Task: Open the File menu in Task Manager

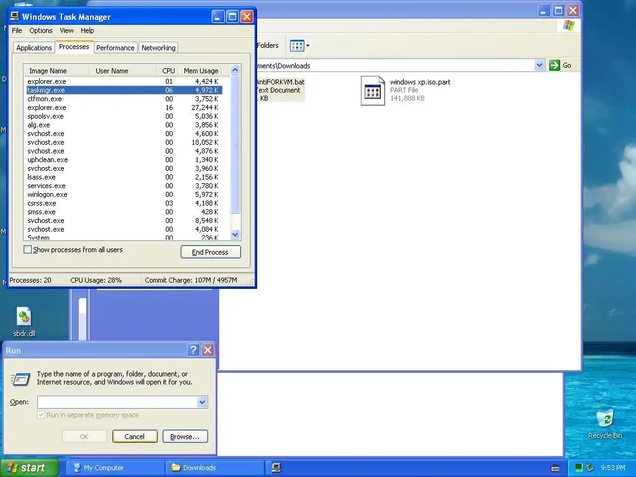Action: pos(17,30)
